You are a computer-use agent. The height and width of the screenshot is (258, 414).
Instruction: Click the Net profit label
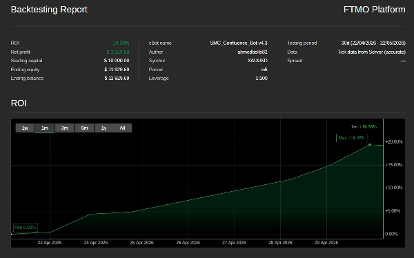(21, 52)
